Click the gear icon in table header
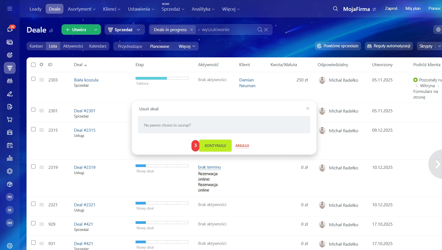 (x=42, y=65)
